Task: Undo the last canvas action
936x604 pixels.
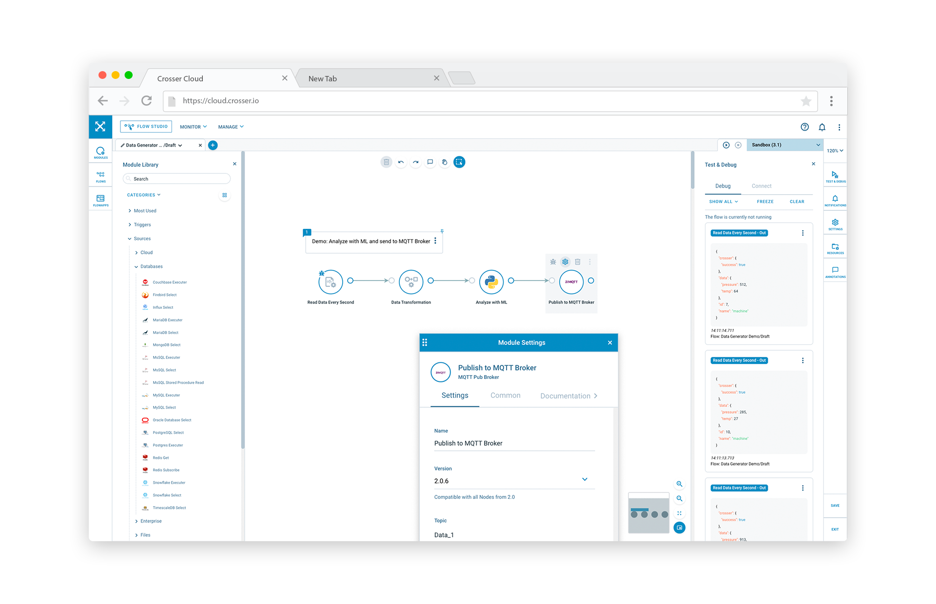Action: pyautogui.click(x=401, y=162)
